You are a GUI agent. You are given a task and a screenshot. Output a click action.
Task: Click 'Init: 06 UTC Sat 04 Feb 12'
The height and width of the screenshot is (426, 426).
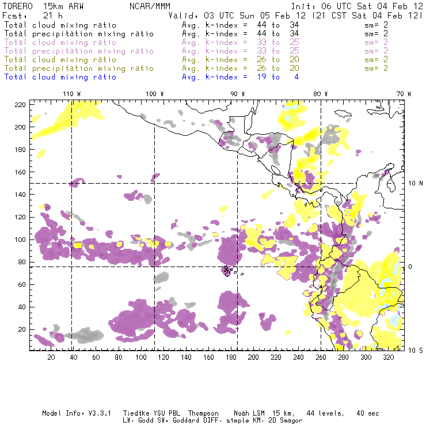(357, 6)
